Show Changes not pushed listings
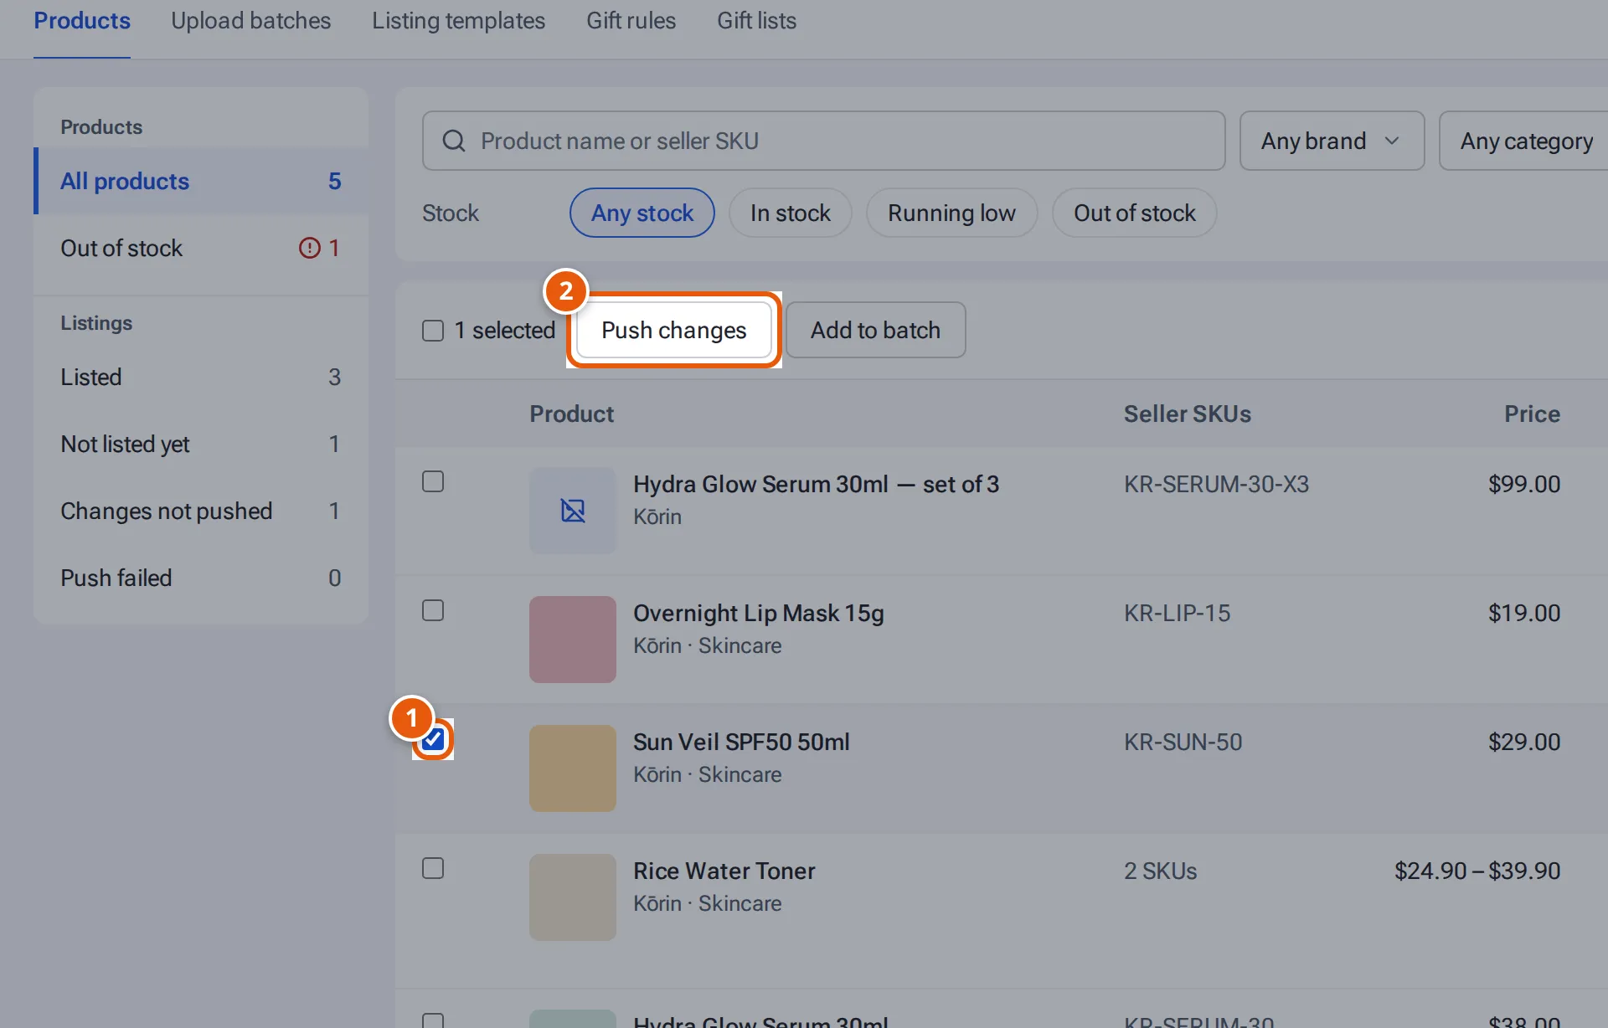This screenshot has height=1028, width=1608. click(x=201, y=511)
